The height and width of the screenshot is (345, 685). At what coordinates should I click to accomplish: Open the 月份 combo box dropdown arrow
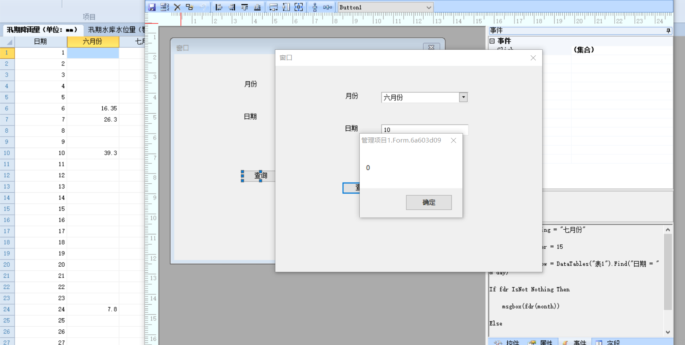pos(463,97)
